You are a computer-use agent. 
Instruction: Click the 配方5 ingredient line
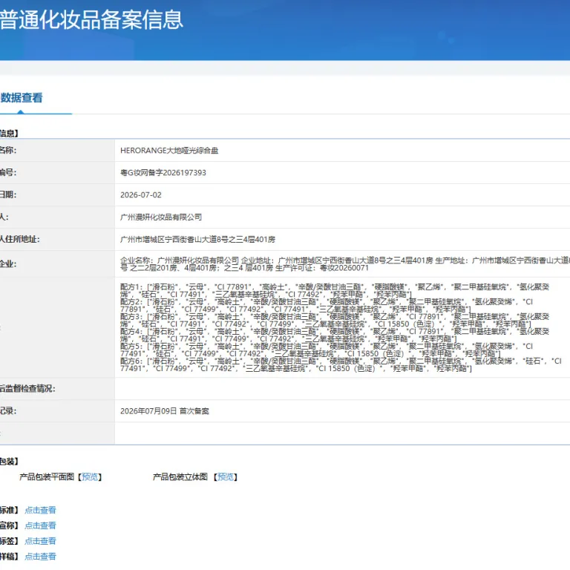(x=327, y=350)
